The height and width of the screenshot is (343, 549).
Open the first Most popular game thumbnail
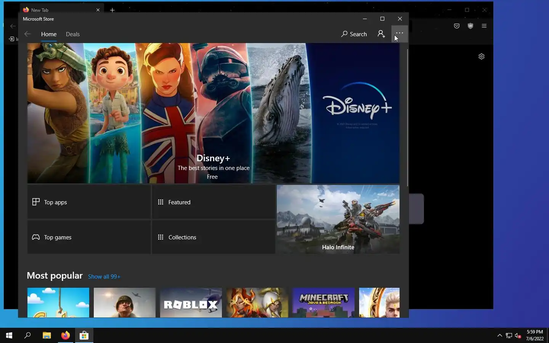tap(58, 303)
